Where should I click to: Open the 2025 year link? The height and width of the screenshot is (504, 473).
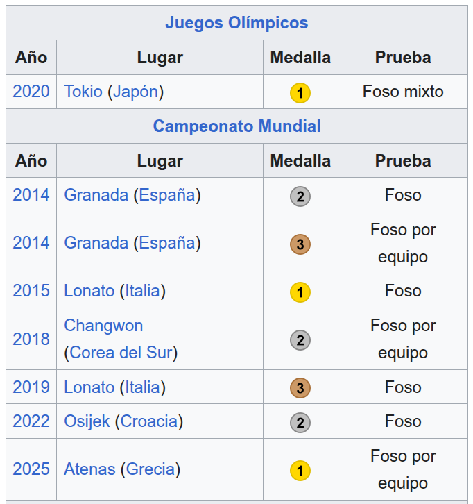click(x=31, y=469)
